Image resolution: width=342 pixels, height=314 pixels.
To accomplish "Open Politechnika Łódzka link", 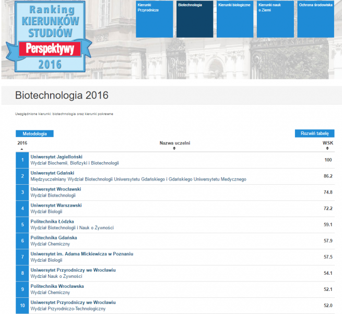I will (52, 221).
